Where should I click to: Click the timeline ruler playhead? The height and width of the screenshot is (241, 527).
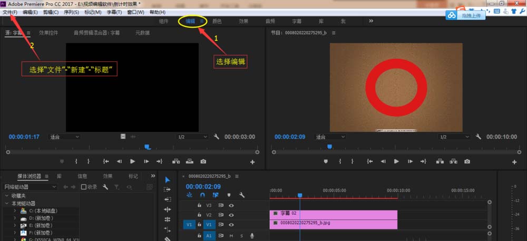(x=300, y=195)
